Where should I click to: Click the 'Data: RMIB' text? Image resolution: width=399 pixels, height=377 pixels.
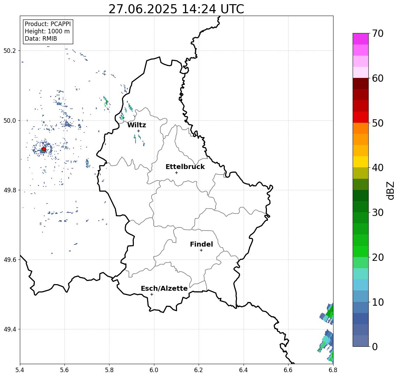coord(41,39)
